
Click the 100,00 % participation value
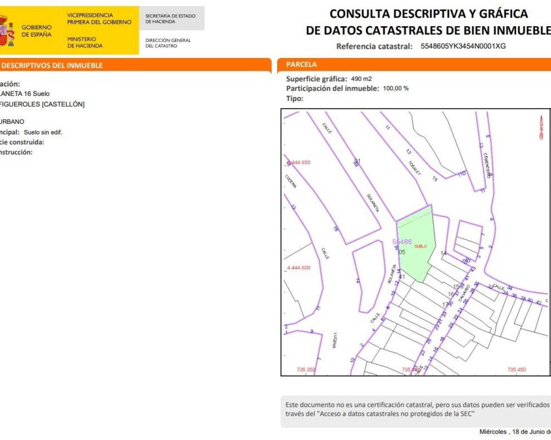click(x=396, y=88)
